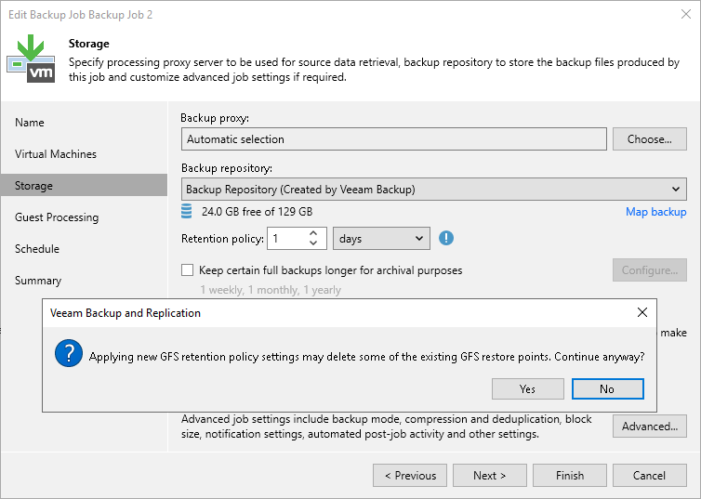The image size is (701, 499).
Task: Select the Storage wizard step
Action: pyautogui.click(x=84, y=186)
